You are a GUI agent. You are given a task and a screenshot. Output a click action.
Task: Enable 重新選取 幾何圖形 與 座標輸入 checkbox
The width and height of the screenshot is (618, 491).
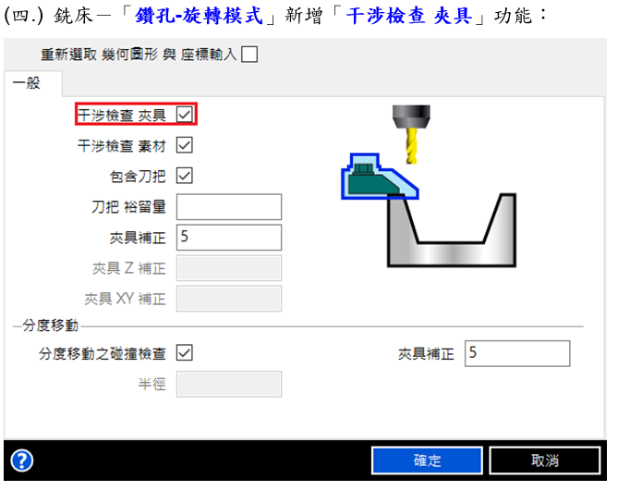[249, 54]
